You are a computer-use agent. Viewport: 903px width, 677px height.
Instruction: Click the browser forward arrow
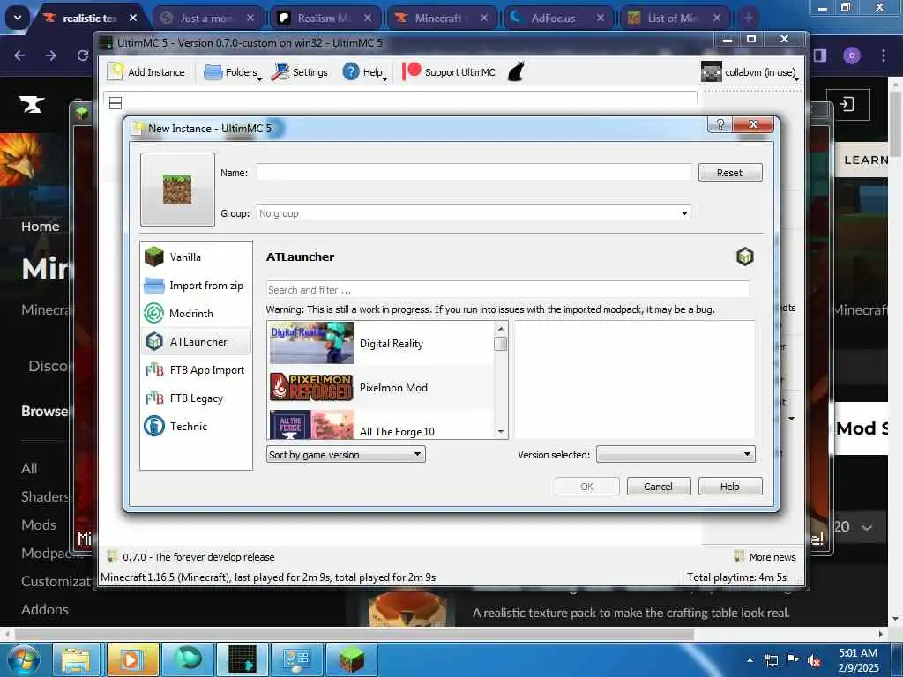51,56
